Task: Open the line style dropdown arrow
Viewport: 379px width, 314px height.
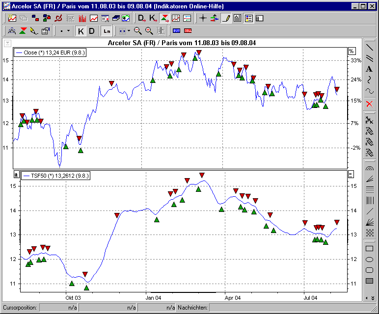Action: point(68,30)
